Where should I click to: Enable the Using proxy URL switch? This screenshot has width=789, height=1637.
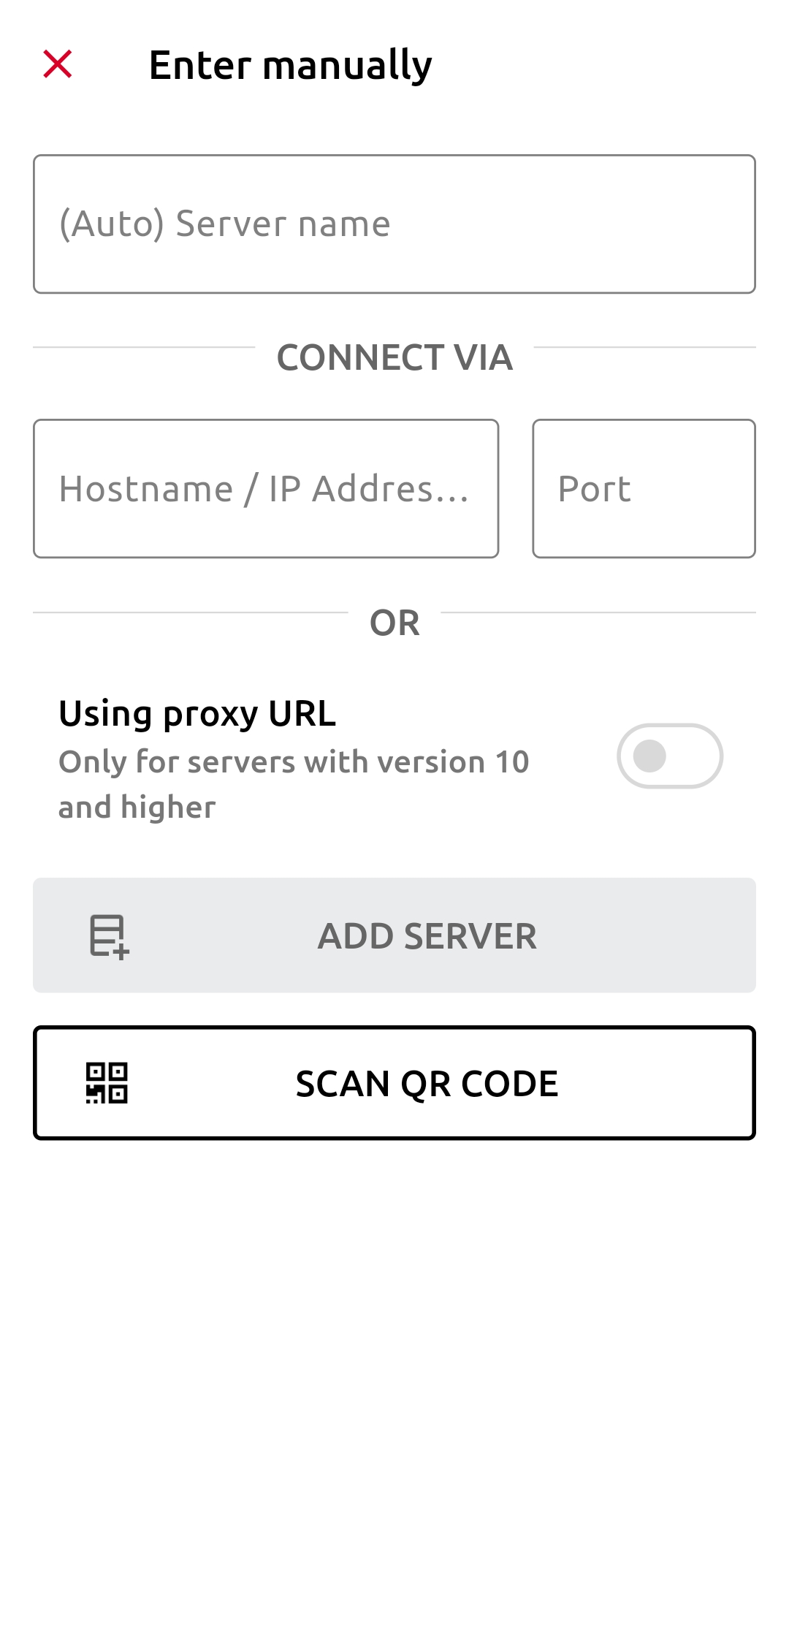click(669, 756)
